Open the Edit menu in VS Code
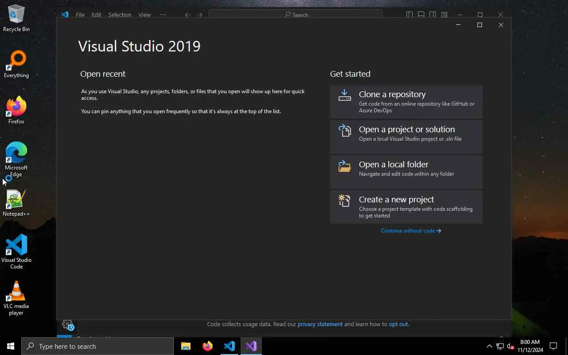 [x=96, y=15]
